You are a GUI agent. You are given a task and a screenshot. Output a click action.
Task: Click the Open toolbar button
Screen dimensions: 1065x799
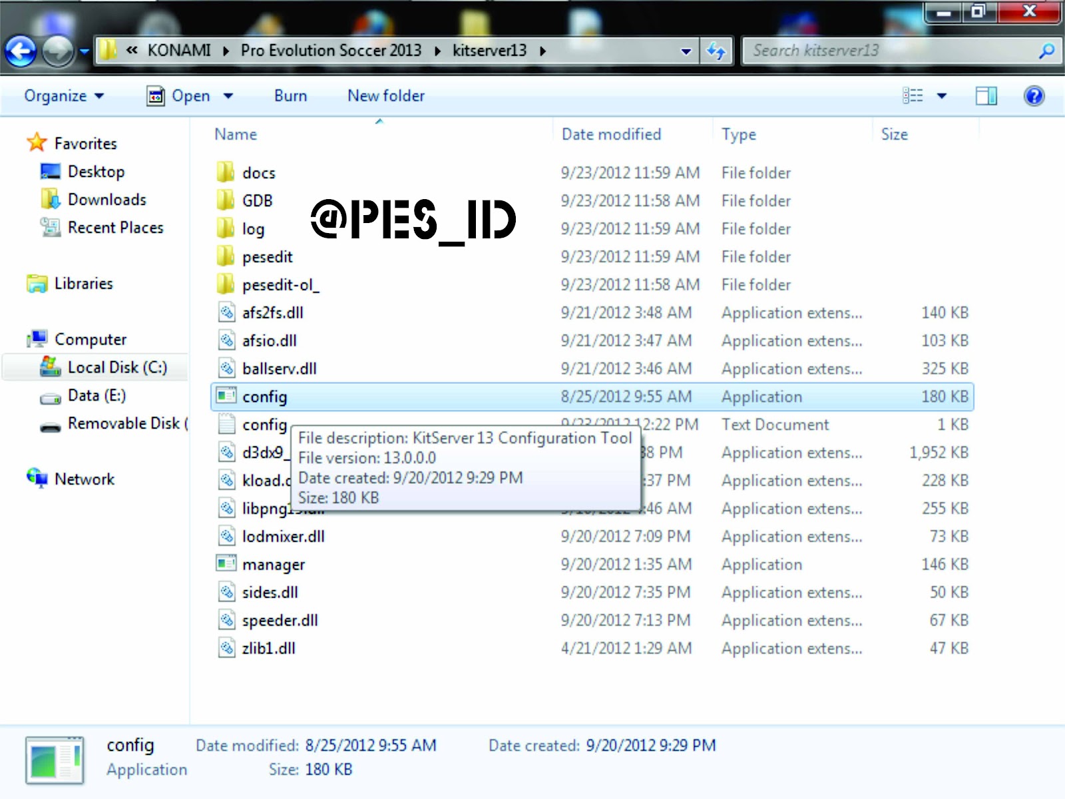[x=178, y=96]
